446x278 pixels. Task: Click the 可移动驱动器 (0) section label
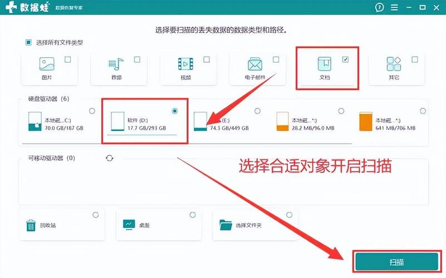click(51, 158)
